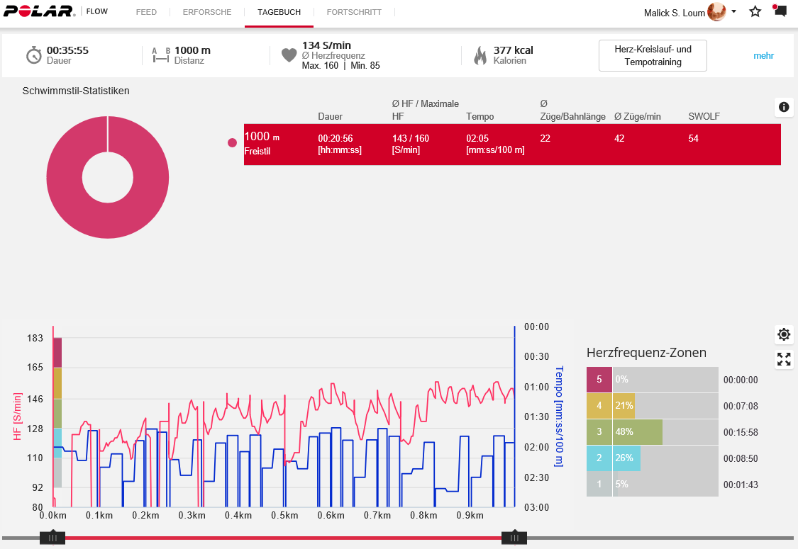Click the heart icon next to Herzfrequenz
Viewport: 798px width, 549px height.
(289, 55)
